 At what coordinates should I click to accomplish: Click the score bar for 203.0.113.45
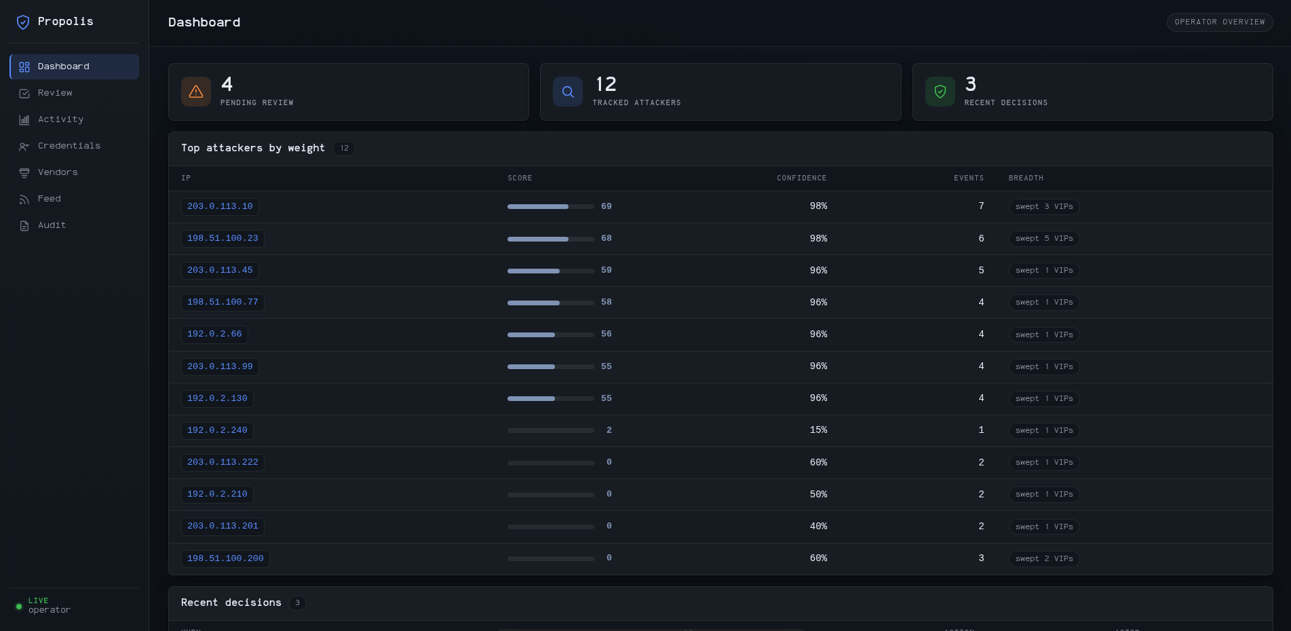(x=551, y=271)
